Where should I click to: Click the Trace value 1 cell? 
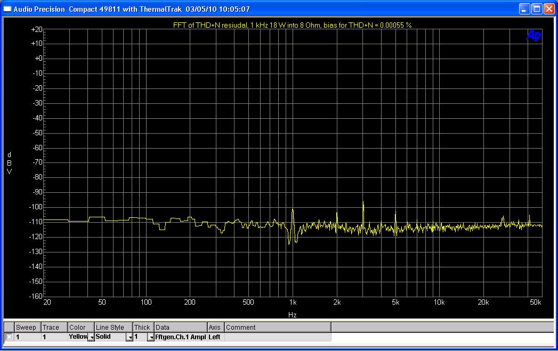pyautogui.click(x=54, y=337)
